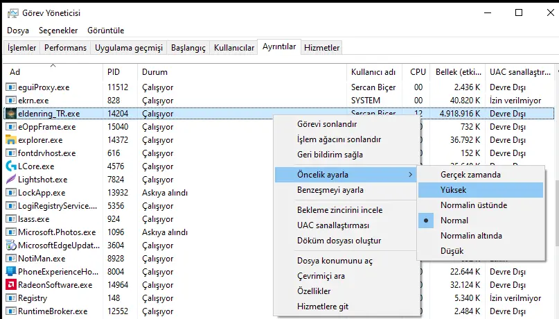
Task: Click the Registry process icon
Action: (11, 298)
